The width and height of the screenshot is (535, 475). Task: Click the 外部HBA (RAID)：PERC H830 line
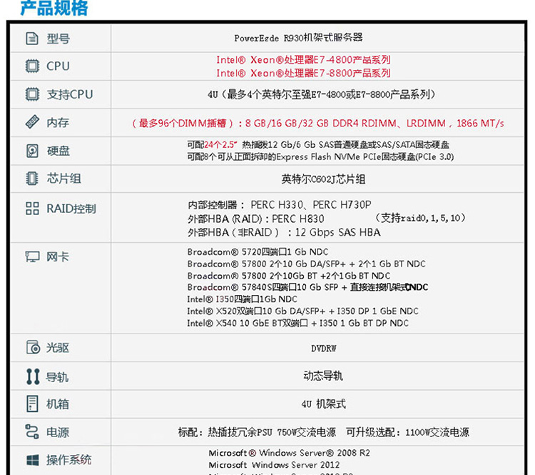pos(256,219)
